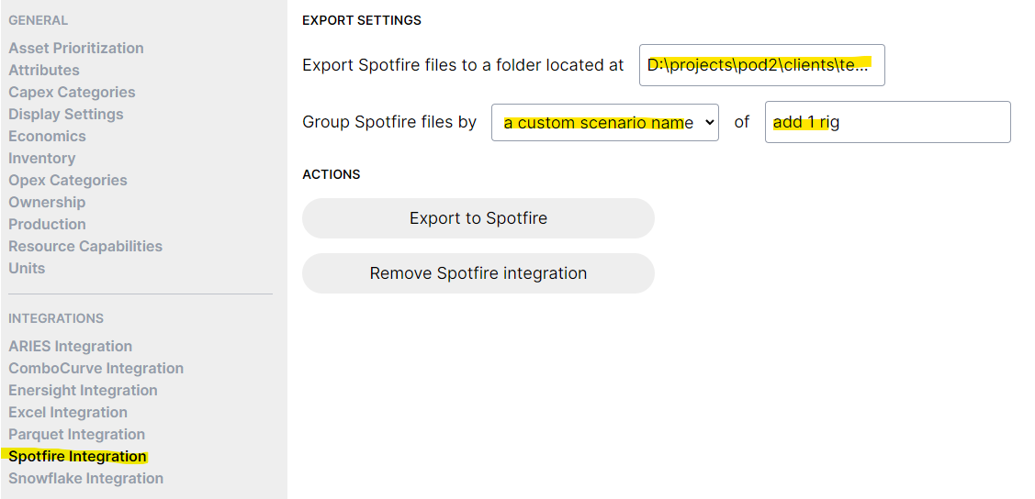Go to Opex Categories

[x=68, y=180]
